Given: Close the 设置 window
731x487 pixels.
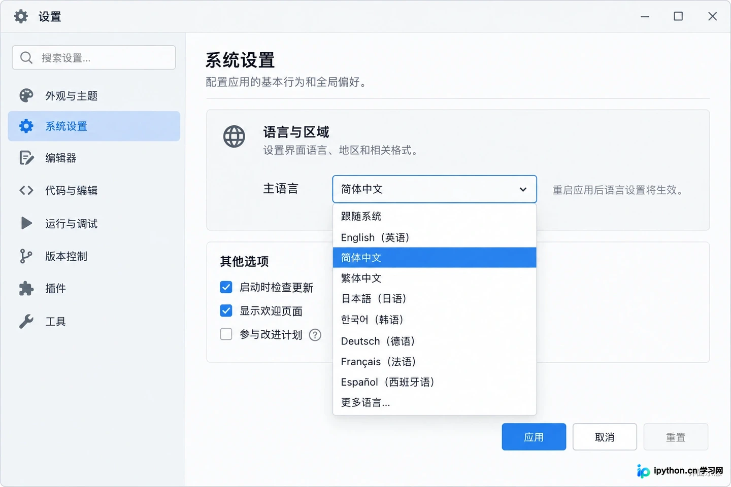Looking at the screenshot, I should pos(713,16).
